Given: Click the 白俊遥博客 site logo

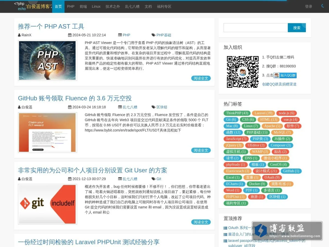Looking at the screenshot, I should coord(33,6).
